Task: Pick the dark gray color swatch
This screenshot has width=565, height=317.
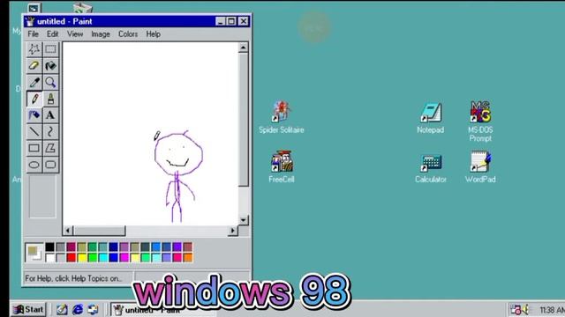Action: coord(61,247)
